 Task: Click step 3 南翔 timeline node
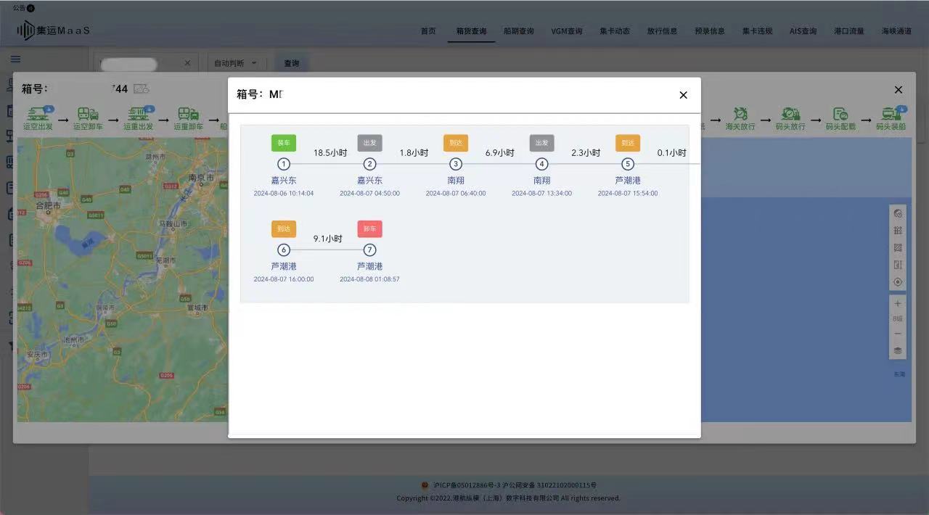pos(456,164)
